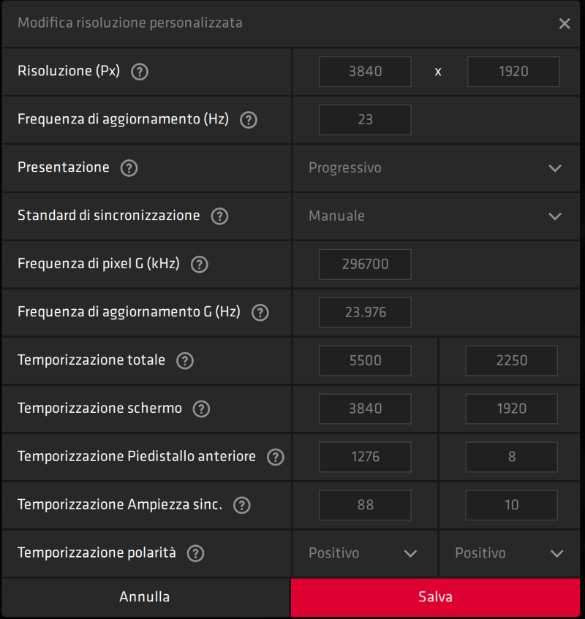
Task: Select the refresh rate field showing 23
Action: click(365, 120)
